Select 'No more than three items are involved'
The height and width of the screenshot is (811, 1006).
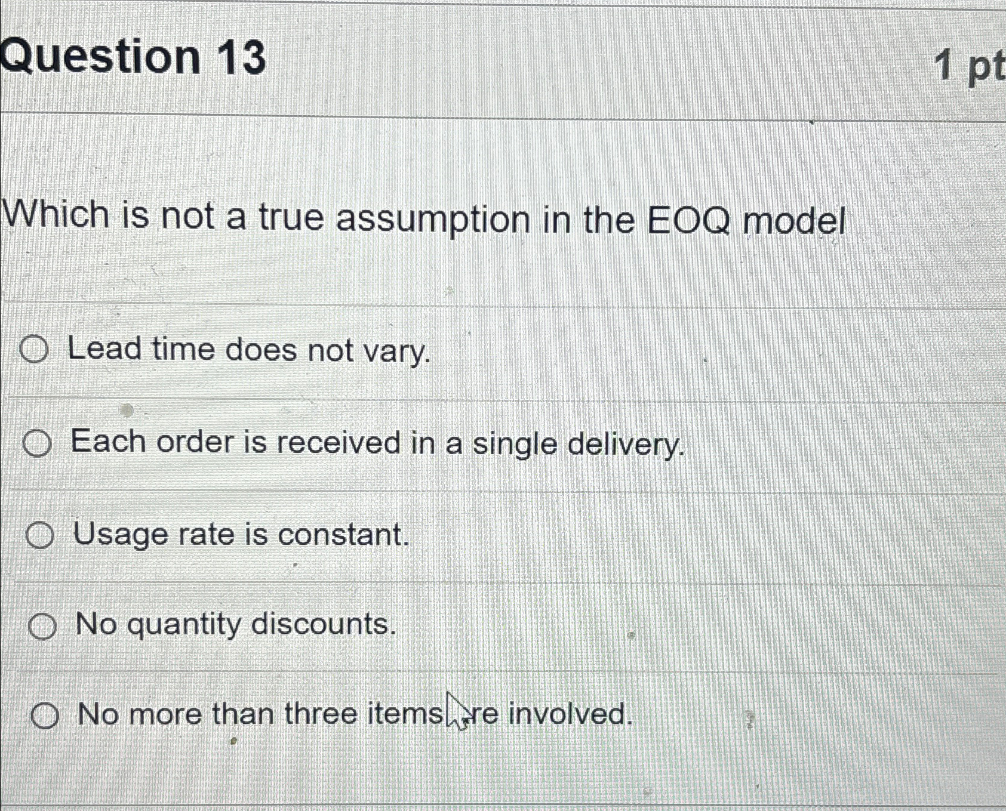point(44,717)
